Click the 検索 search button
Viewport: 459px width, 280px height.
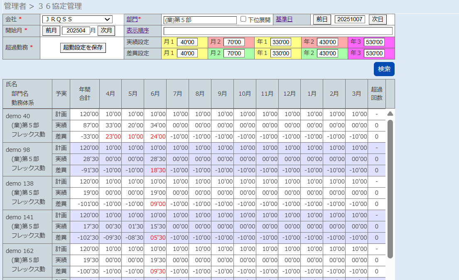[384, 69]
